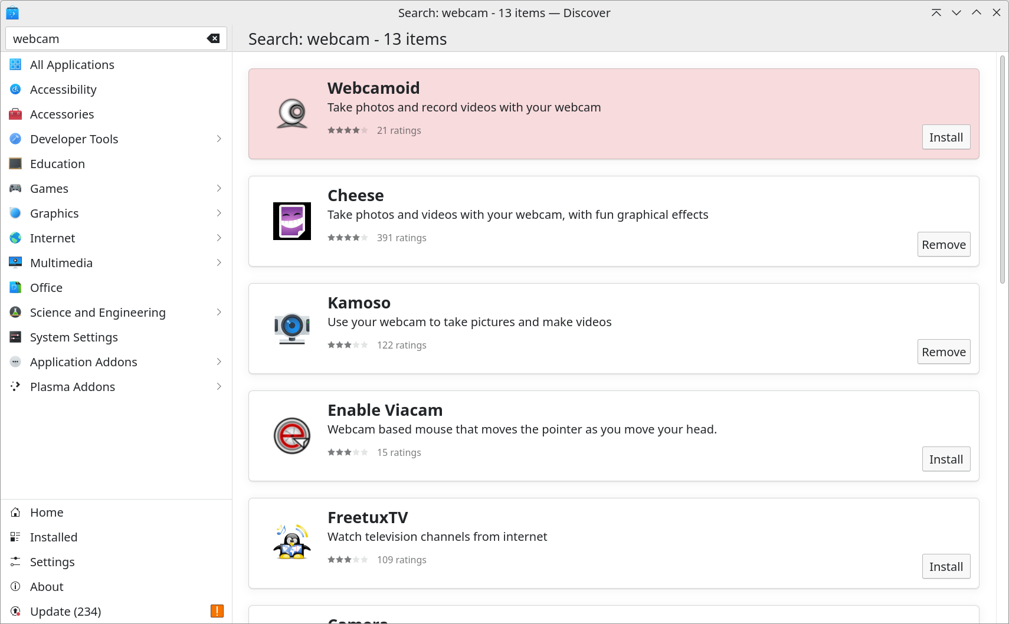The width and height of the screenshot is (1009, 624).
Task: Click the Enable Viacam star rating
Action: [x=348, y=452]
